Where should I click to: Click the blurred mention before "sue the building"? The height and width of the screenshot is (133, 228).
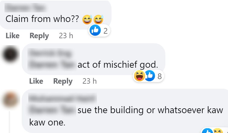(52, 110)
